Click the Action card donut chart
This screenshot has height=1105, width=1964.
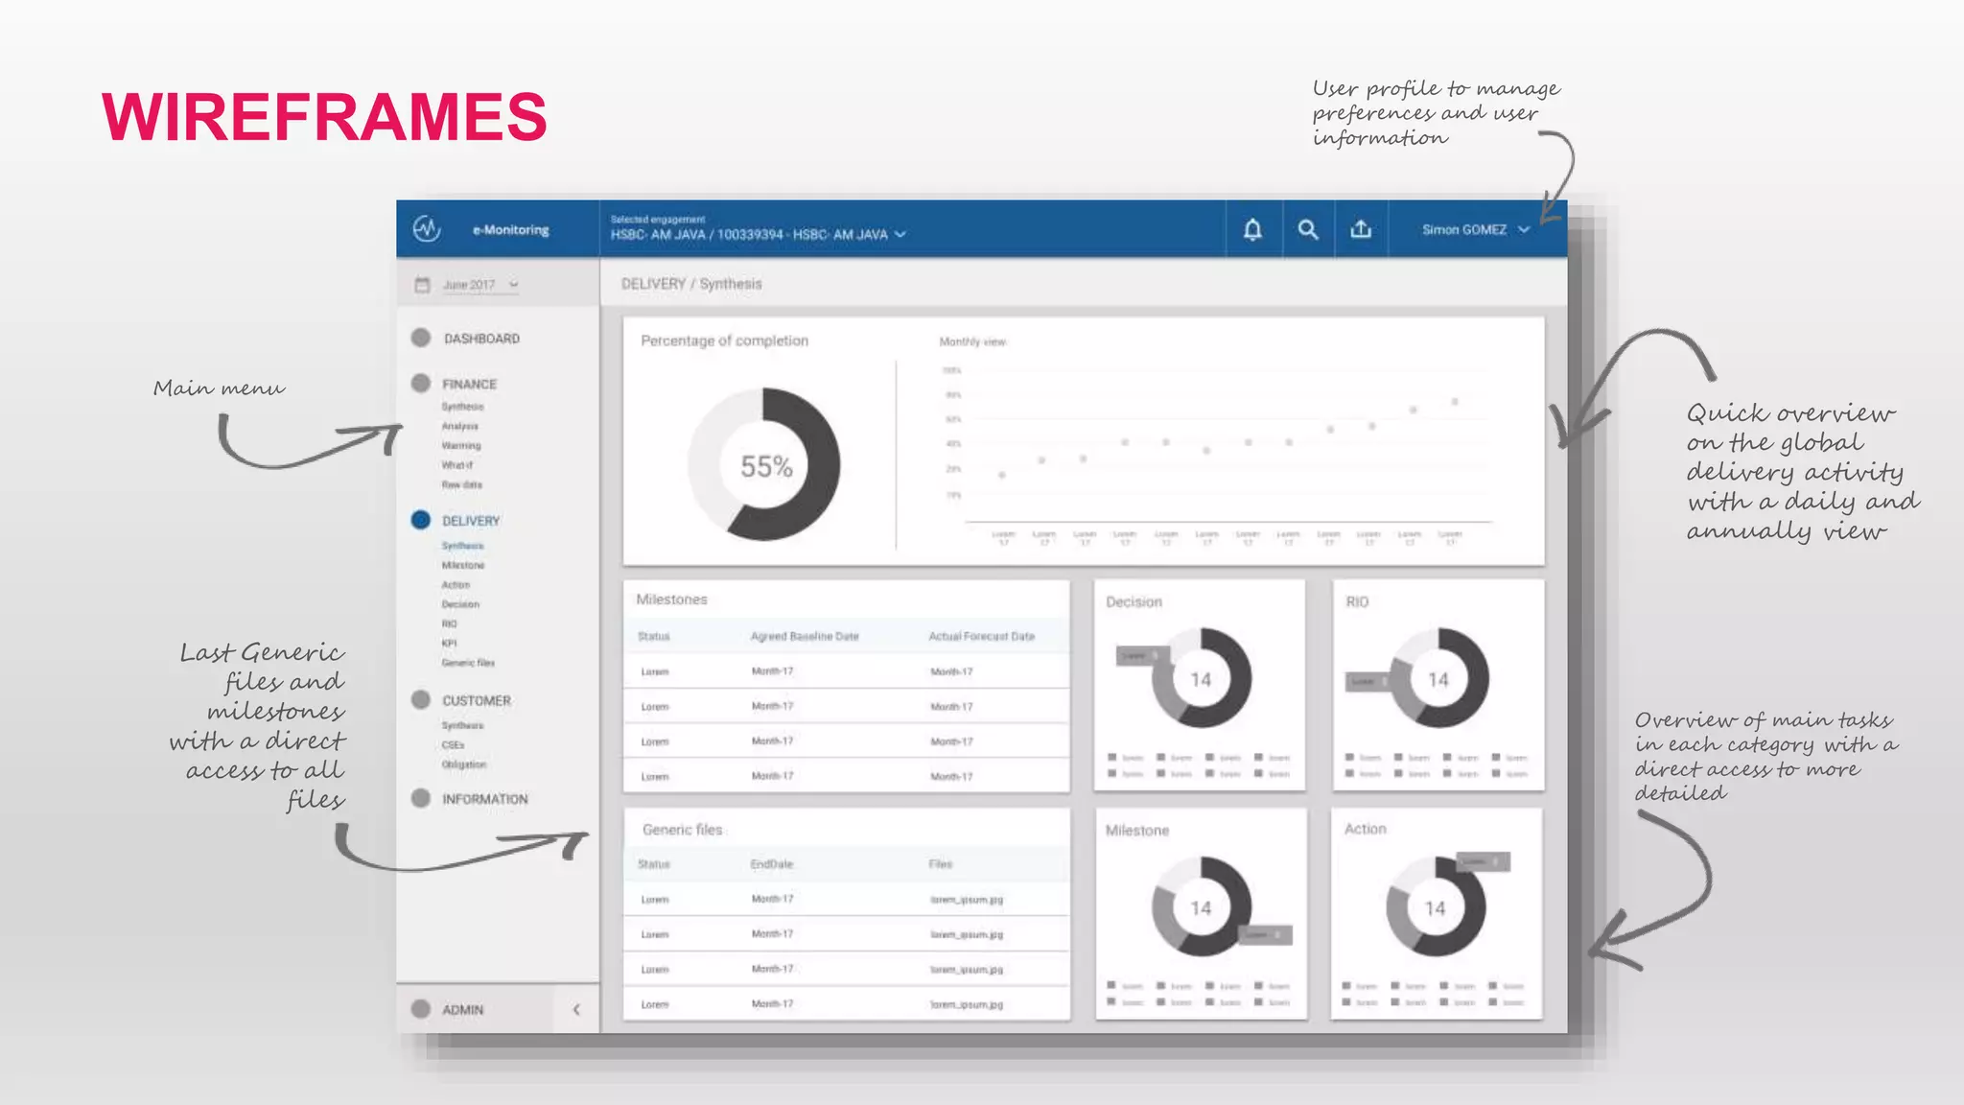[1435, 906]
